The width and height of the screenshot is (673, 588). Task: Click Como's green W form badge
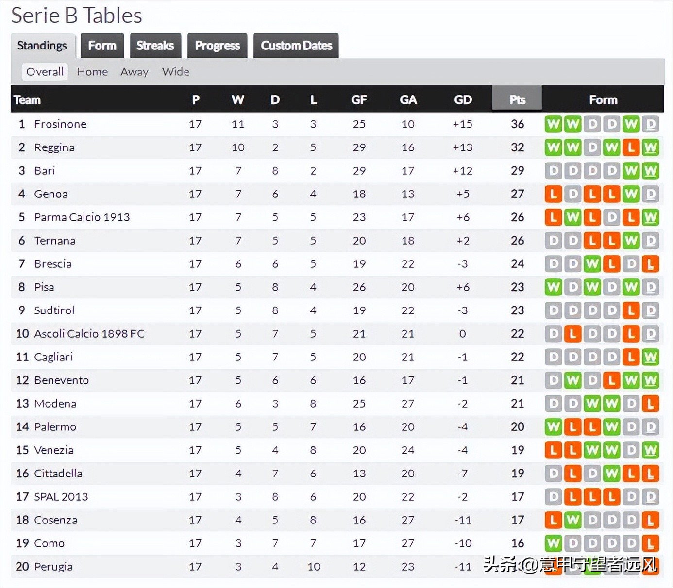553,543
